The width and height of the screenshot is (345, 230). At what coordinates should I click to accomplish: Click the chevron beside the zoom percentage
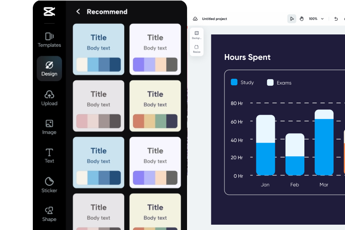(x=322, y=19)
